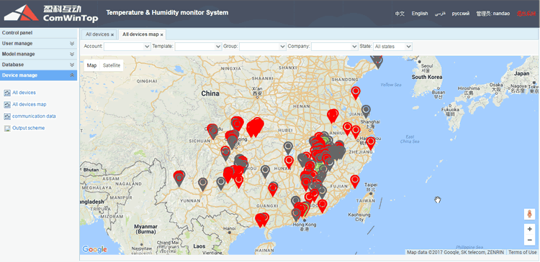
Task: Click the Street View pegman icon
Action: [529, 214]
